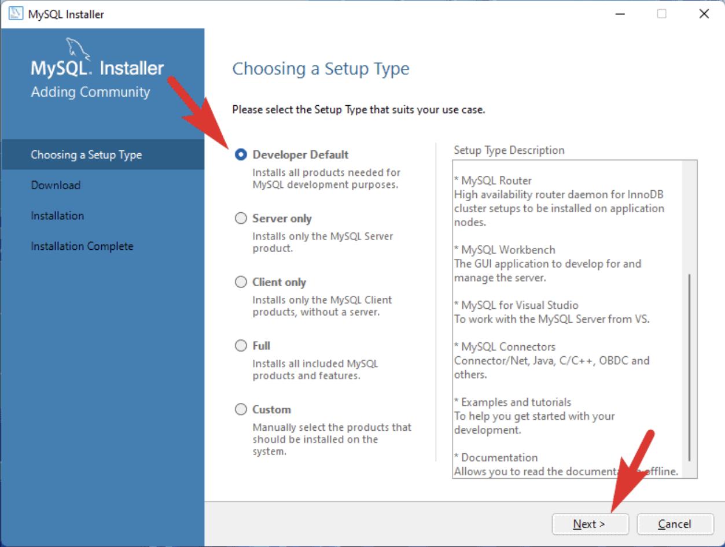Viewport: 725px width, 547px height.
Task: Select the Client only radio option
Action: coord(241,282)
